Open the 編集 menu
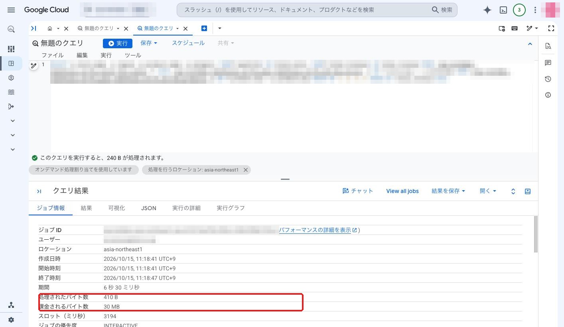This screenshot has height=327, width=564. pyautogui.click(x=82, y=55)
